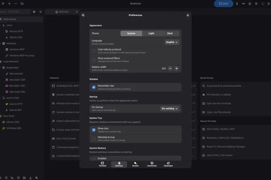Click the wrench icon in bottom toolbar
The image size is (271, 180).
(x=37, y=178)
